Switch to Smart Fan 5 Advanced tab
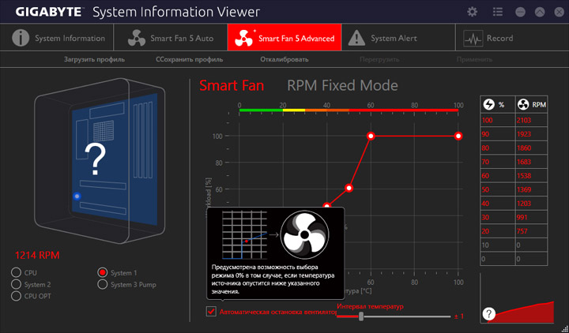569x333 pixels. click(x=284, y=38)
